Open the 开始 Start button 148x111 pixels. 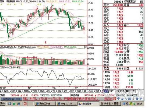click(x=2, y=103)
